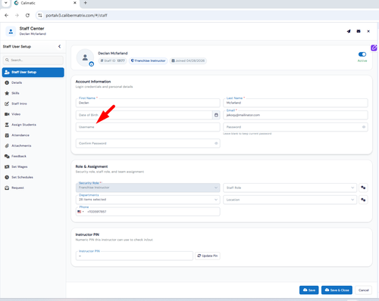Reload the browser page
This screenshot has height=301, width=379.
[27, 15]
